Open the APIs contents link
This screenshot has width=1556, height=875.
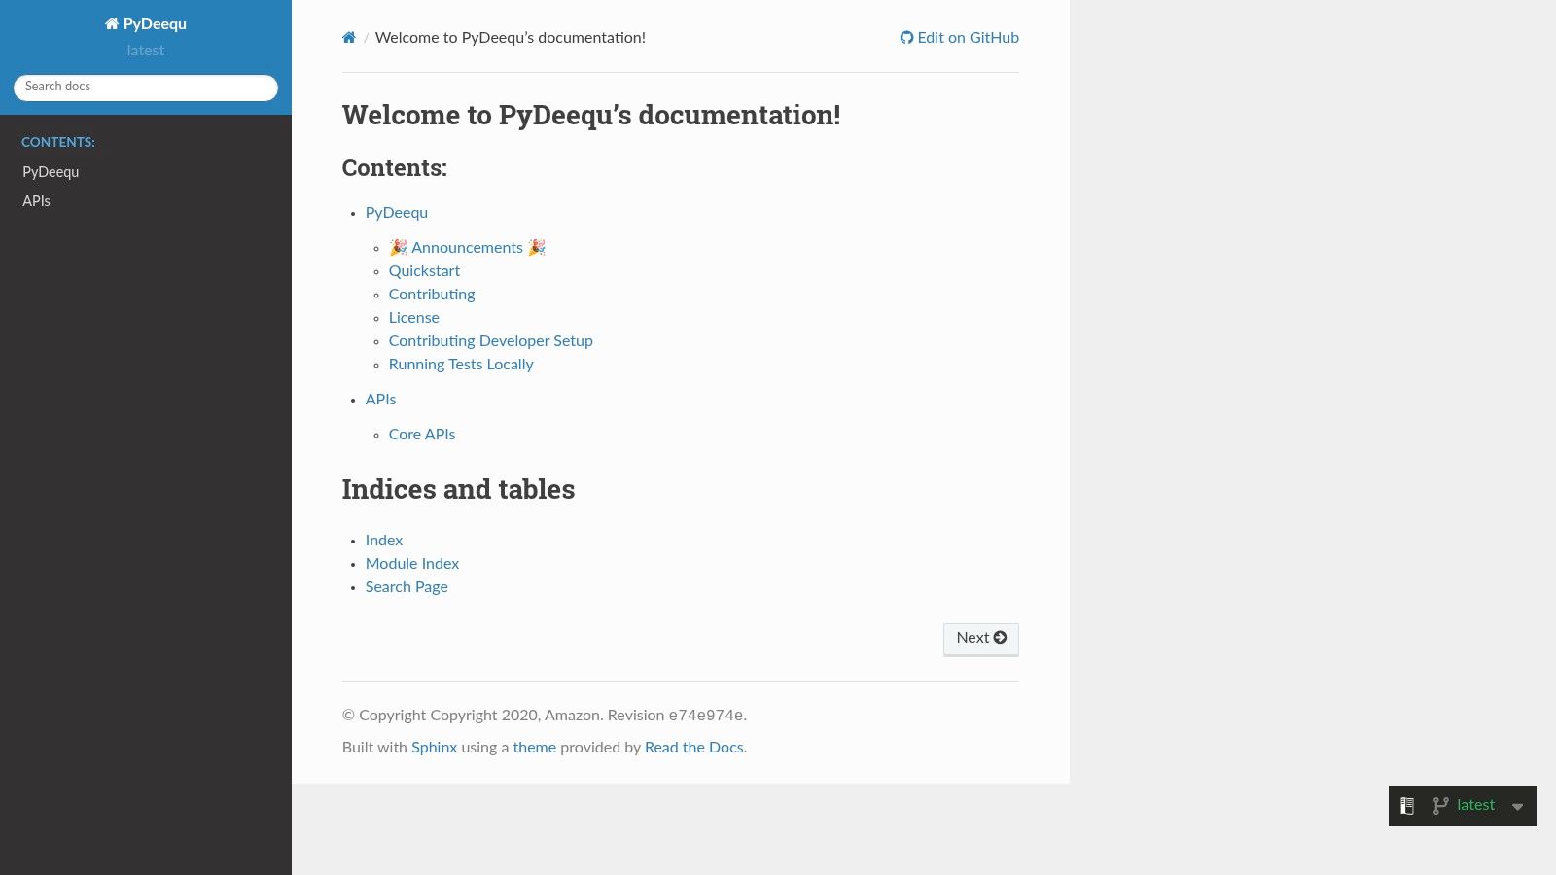pos(380,400)
